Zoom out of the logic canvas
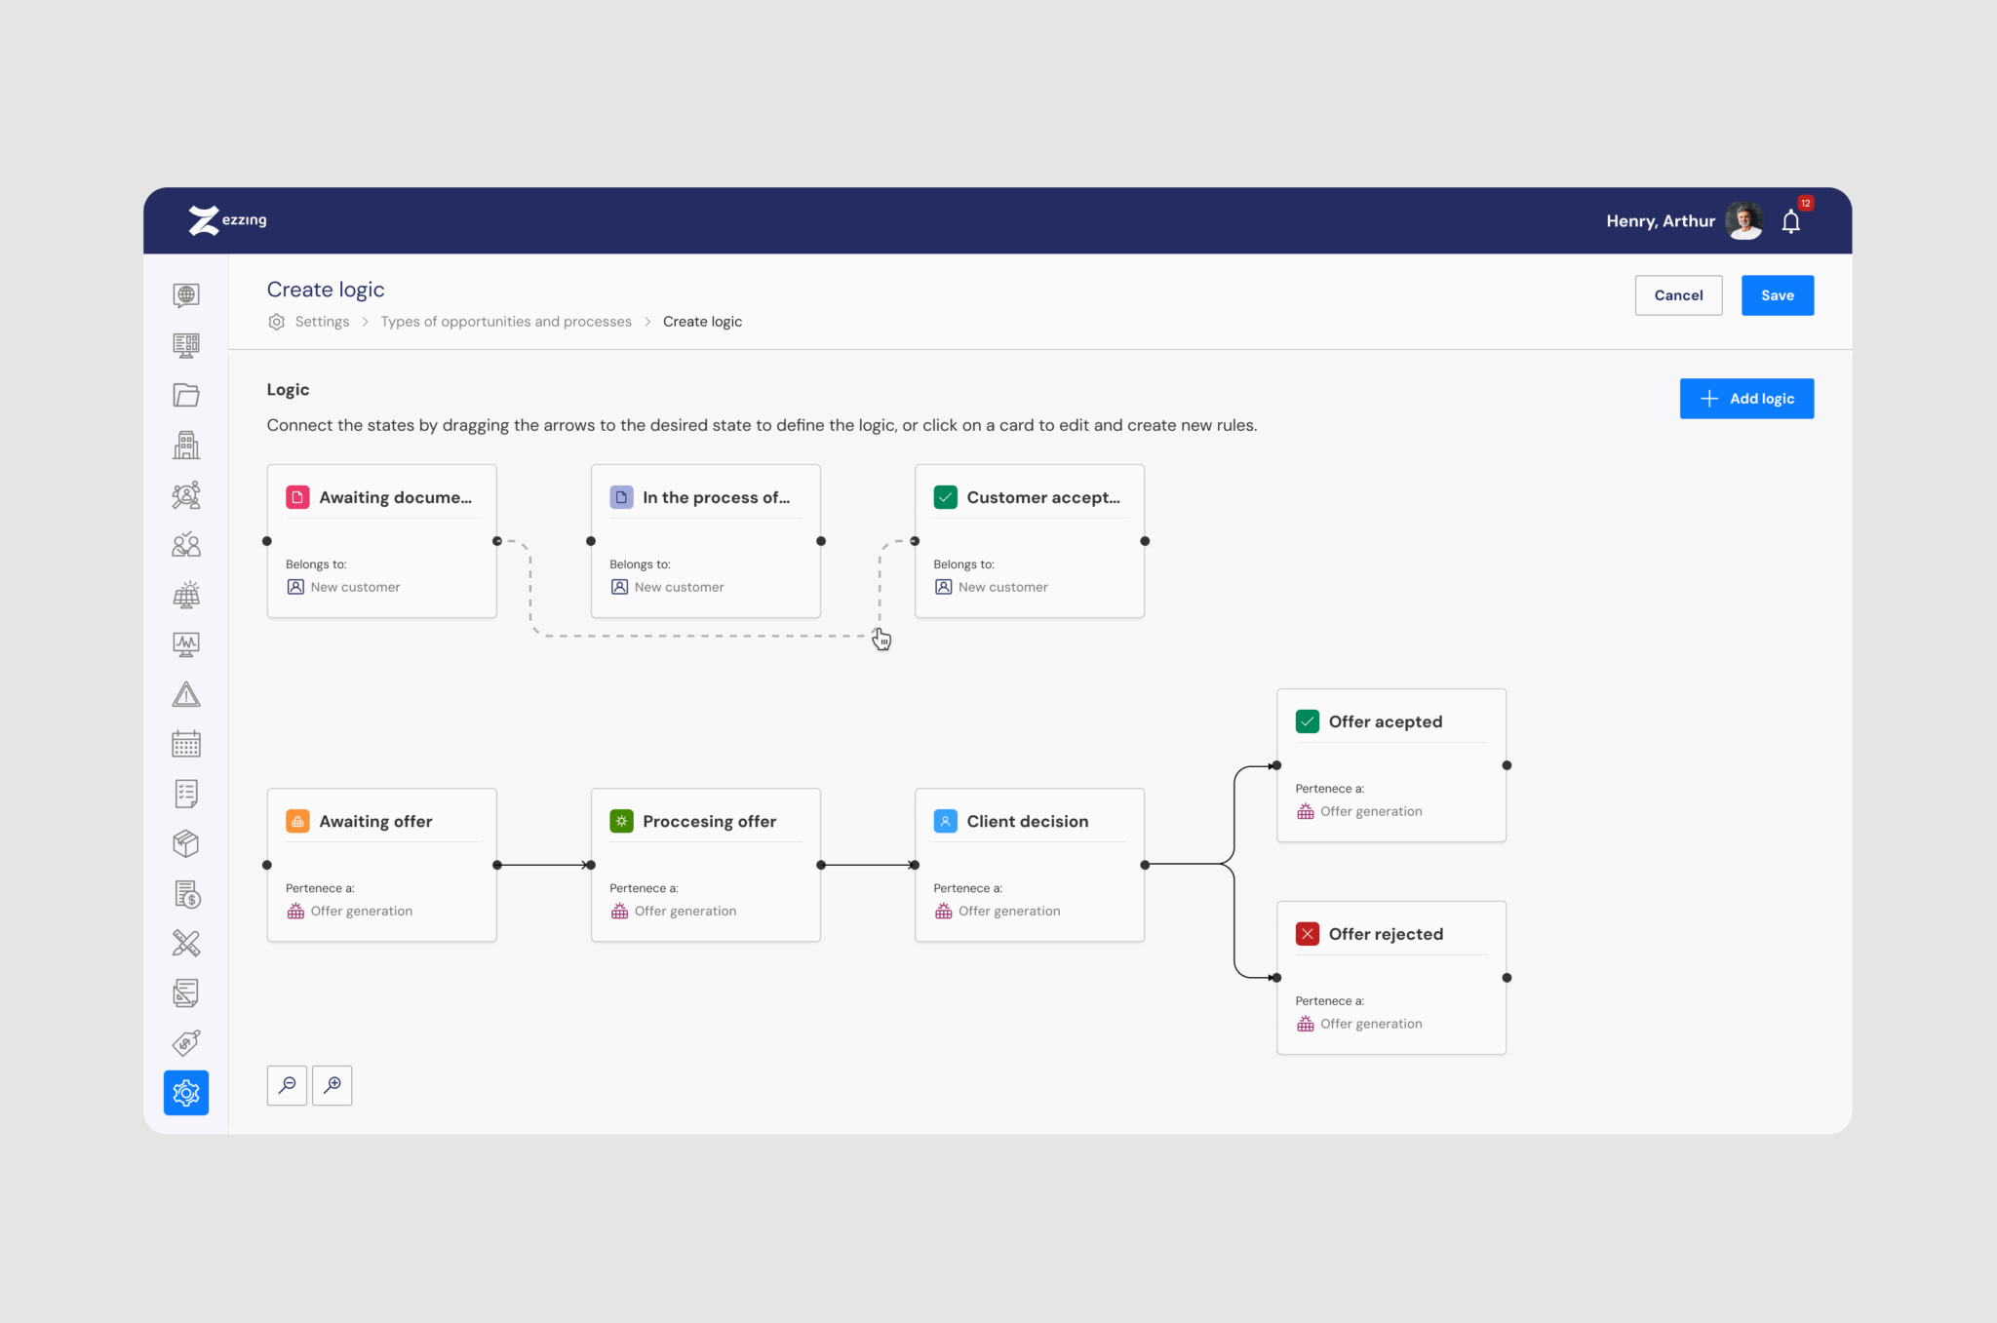This screenshot has height=1323, width=1997. (x=287, y=1085)
